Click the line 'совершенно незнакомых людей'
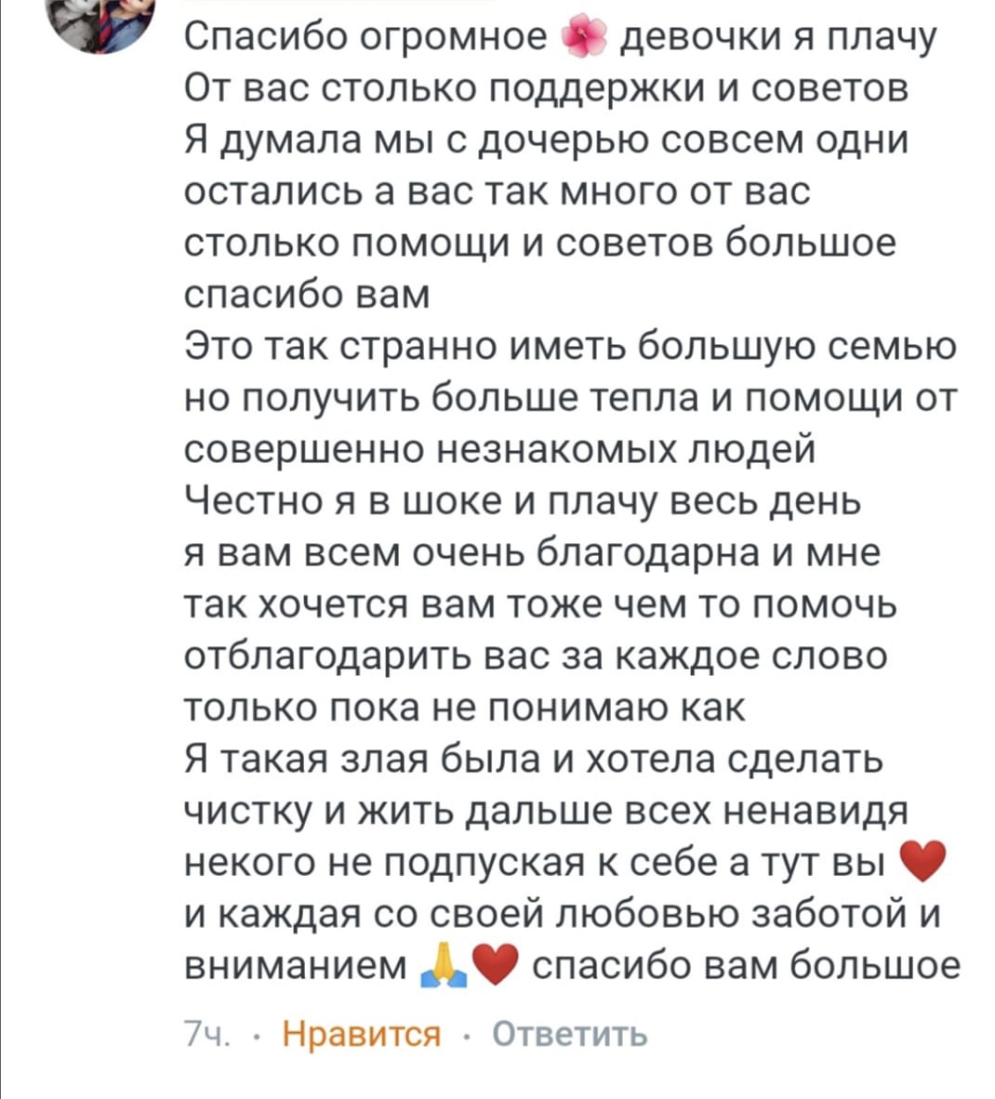The height and width of the screenshot is (1099, 995). tap(500, 450)
